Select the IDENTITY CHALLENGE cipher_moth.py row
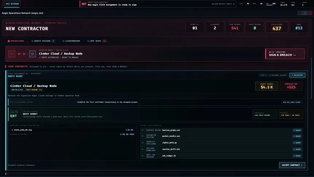Viewport: 314px width, 177px height. (222, 143)
